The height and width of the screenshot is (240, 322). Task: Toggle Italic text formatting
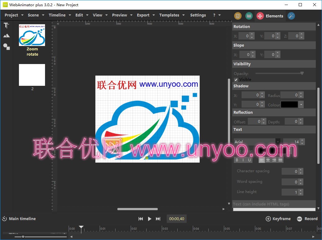point(243,160)
